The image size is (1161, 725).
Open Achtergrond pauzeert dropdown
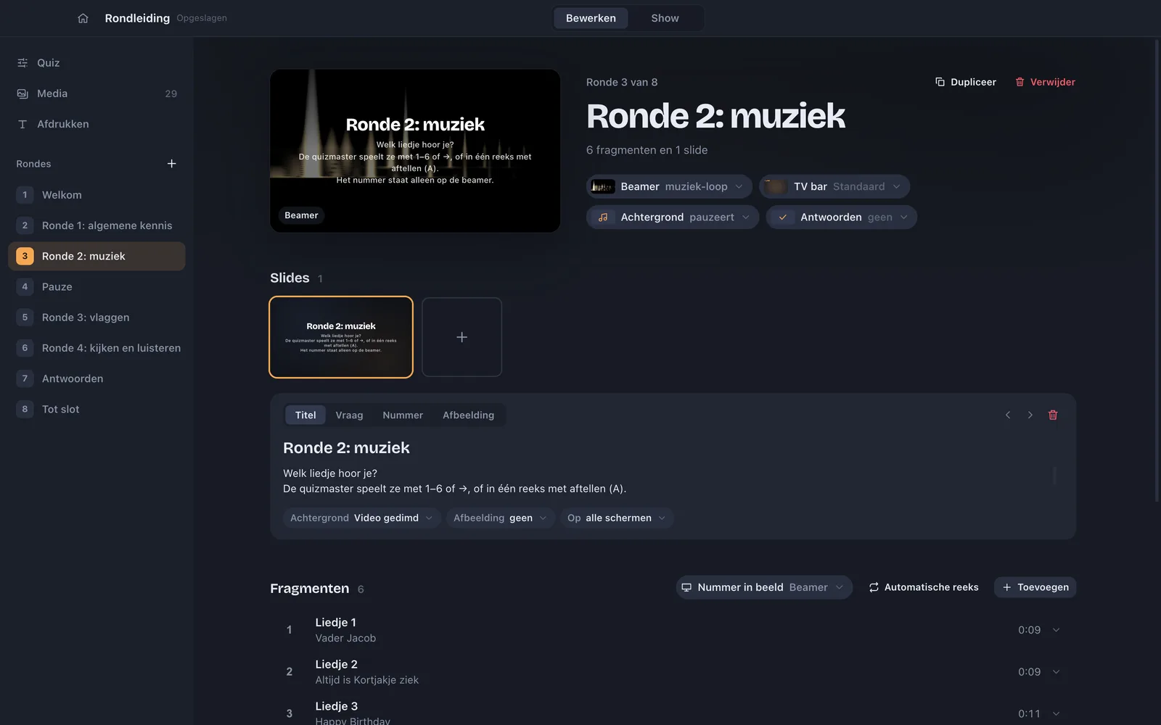(673, 217)
